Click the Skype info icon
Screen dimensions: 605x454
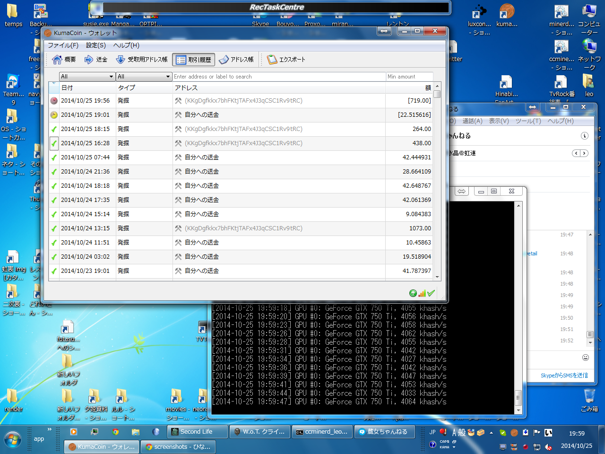[x=585, y=136]
